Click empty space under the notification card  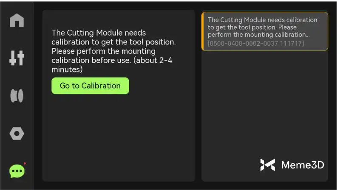click(x=264, y=106)
